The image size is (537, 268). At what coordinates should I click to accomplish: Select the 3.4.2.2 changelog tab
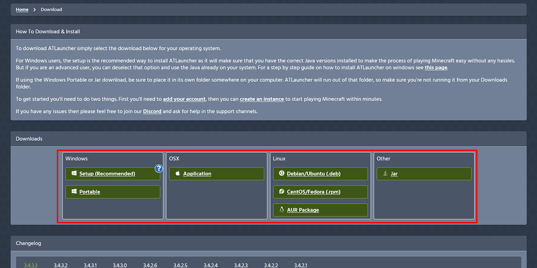(x=271, y=265)
